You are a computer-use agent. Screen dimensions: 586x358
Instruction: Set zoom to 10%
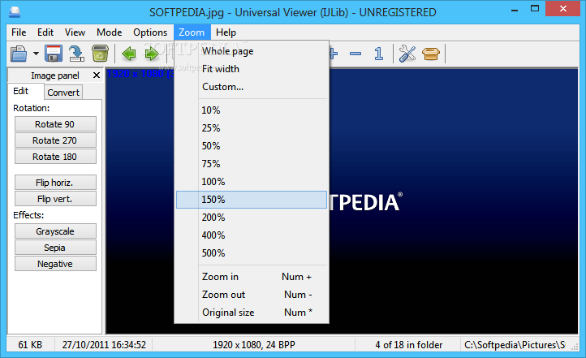click(x=252, y=110)
